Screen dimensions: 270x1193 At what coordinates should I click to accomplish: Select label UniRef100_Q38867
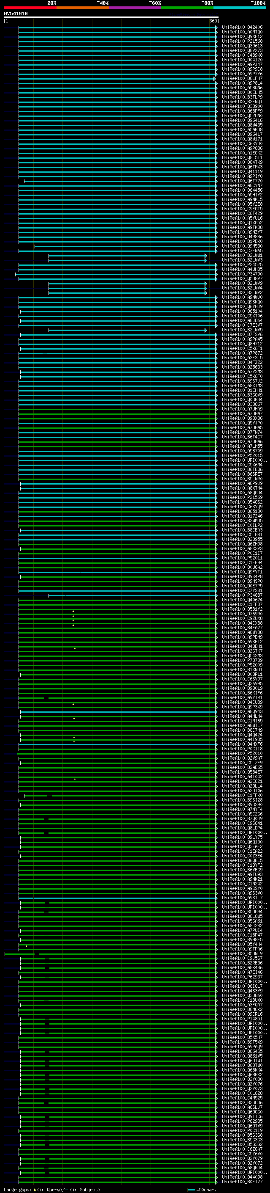(242, 404)
